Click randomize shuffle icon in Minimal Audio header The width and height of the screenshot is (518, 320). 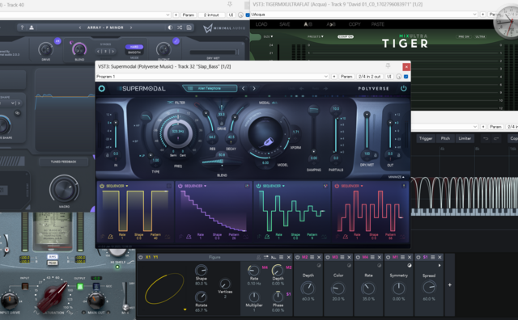coord(180,27)
